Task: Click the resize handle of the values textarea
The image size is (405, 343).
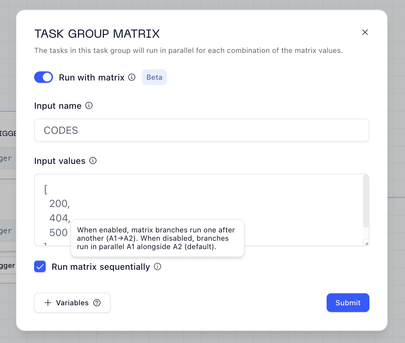Action: pyautogui.click(x=366, y=243)
